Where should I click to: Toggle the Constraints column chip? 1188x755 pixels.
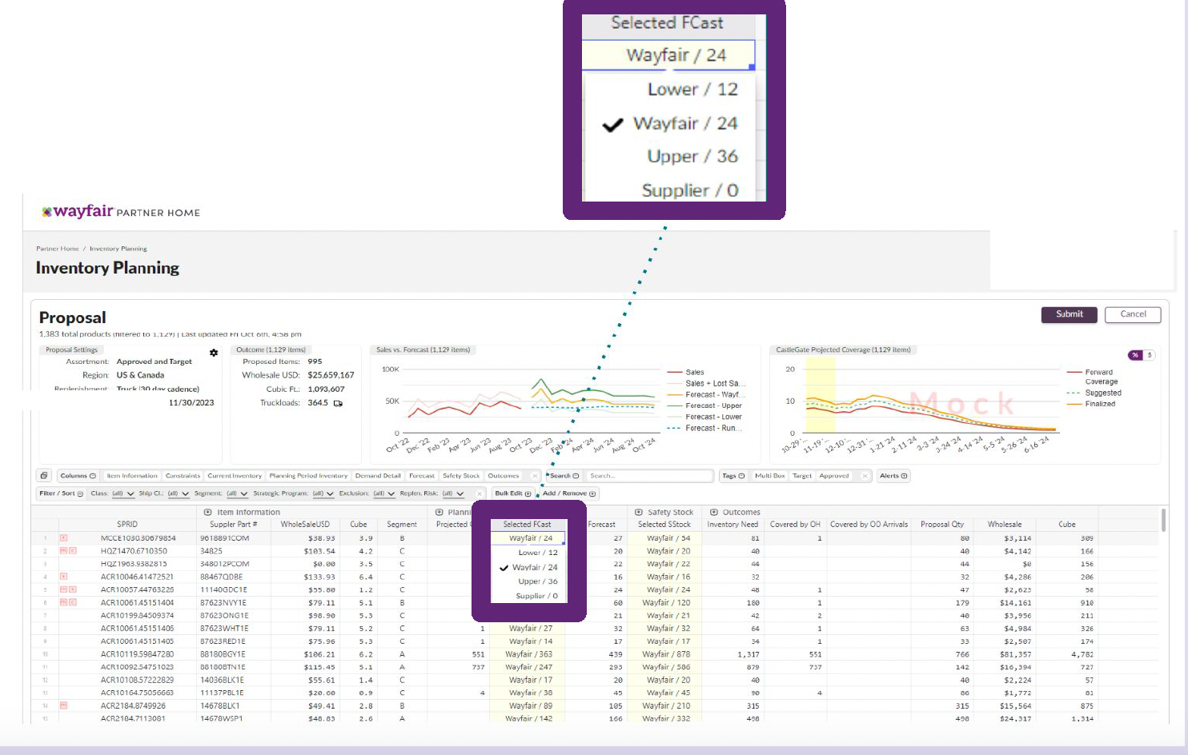[x=183, y=476]
